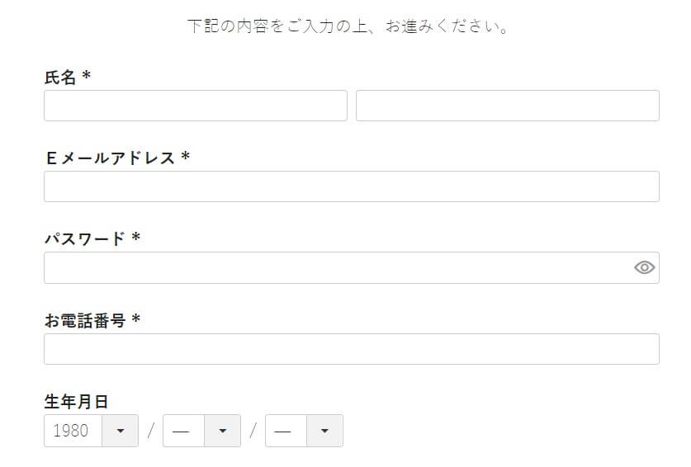
Task: Focus the パスワード input box
Action: point(352,268)
